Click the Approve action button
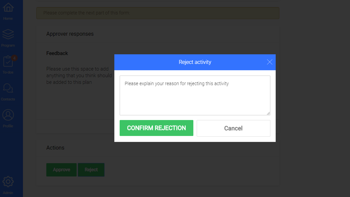Viewport: 350px width, 197px height. [61, 170]
